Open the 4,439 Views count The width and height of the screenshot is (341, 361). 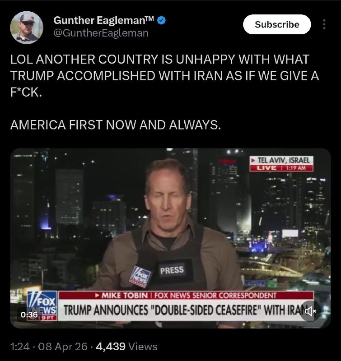[x=126, y=346]
